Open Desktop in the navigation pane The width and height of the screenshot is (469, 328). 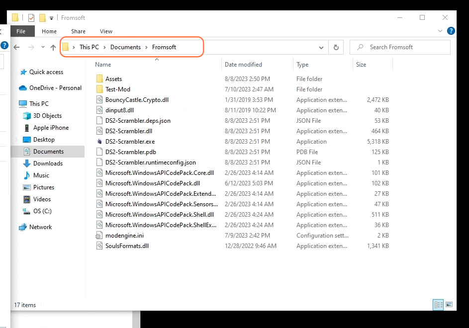[44, 140]
